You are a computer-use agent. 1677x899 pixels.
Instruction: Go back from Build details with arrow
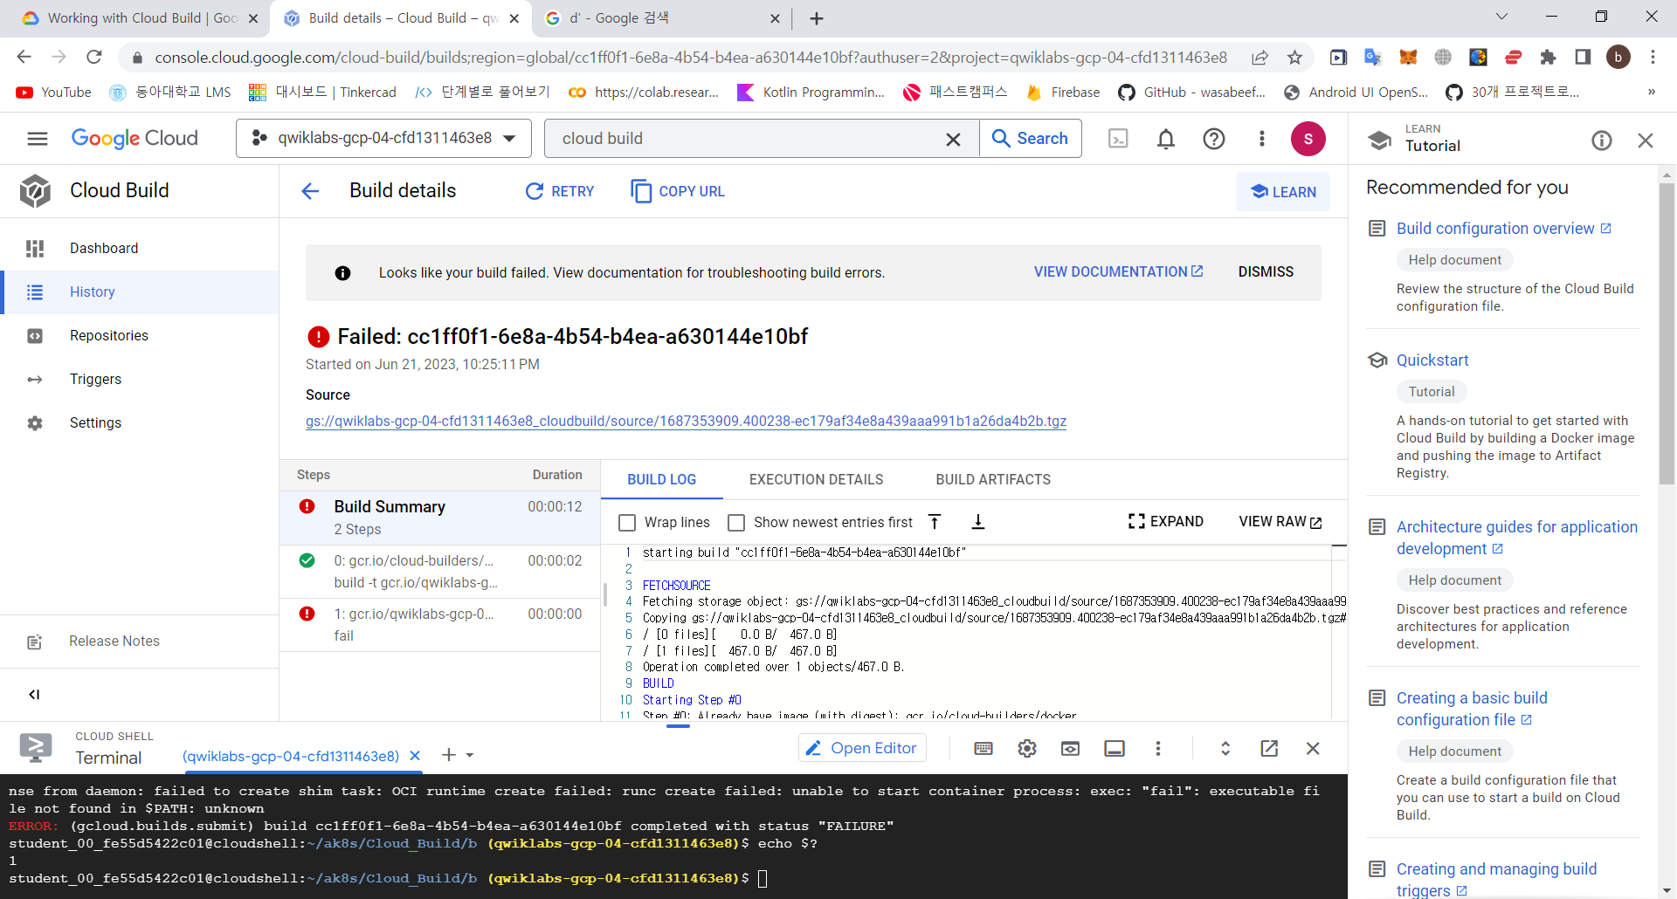tap(310, 191)
